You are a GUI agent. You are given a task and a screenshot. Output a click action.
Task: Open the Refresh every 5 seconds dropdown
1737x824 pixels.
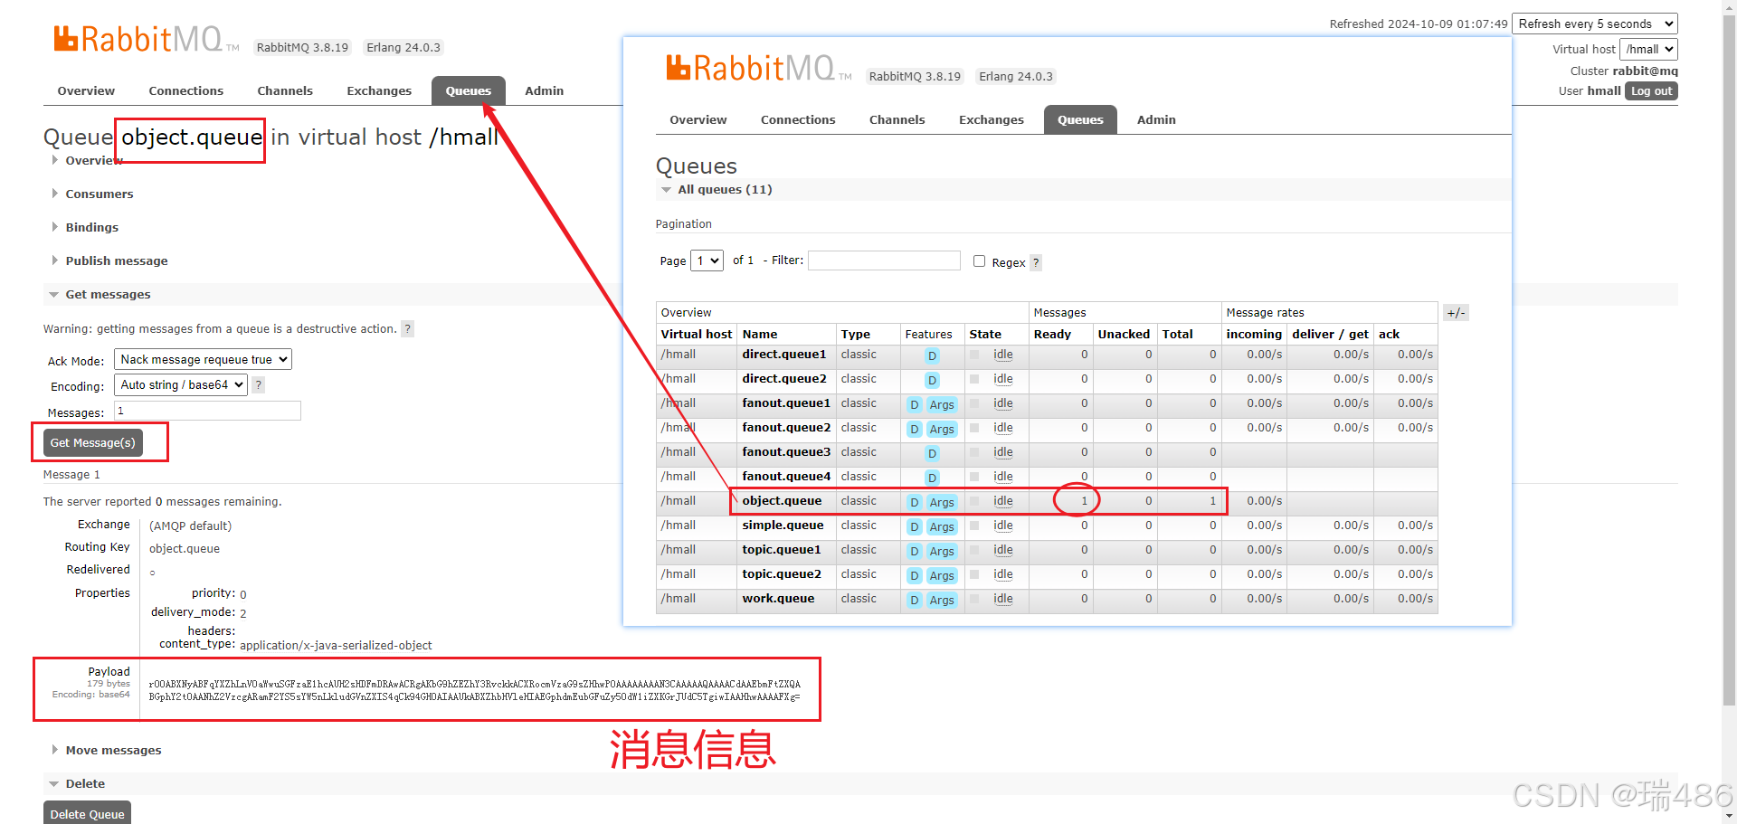(x=1595, y=24)
